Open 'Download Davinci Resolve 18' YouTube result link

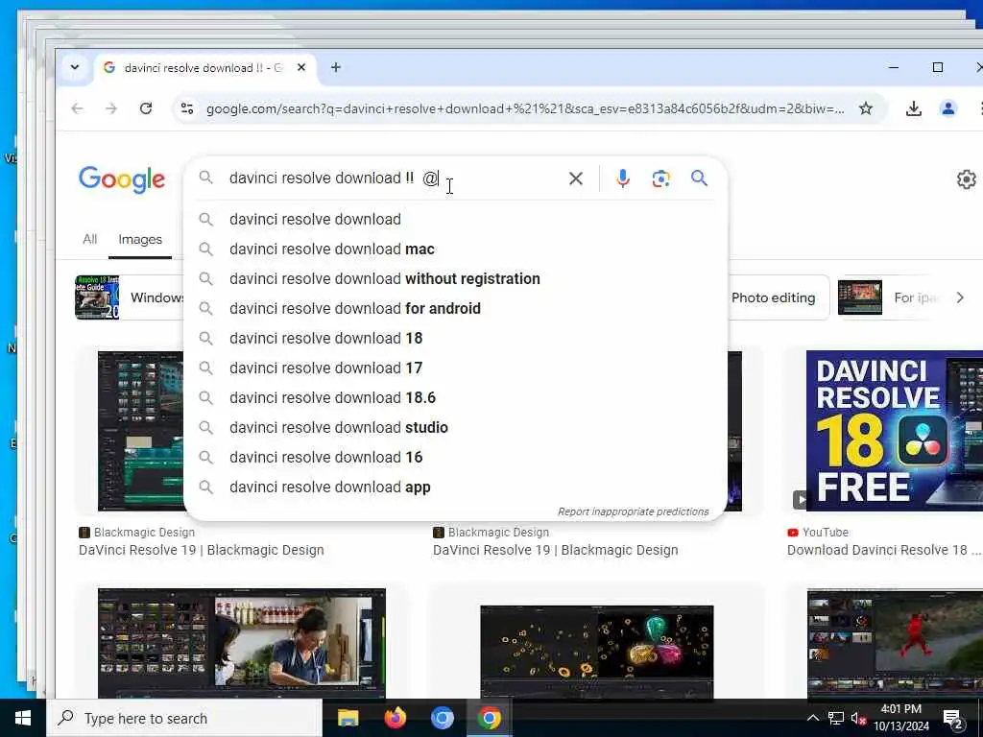pyautogui.click(x=884, y=550)
